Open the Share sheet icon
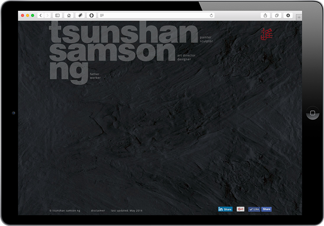This screenshot has width=324, height=226. (266, 16)
